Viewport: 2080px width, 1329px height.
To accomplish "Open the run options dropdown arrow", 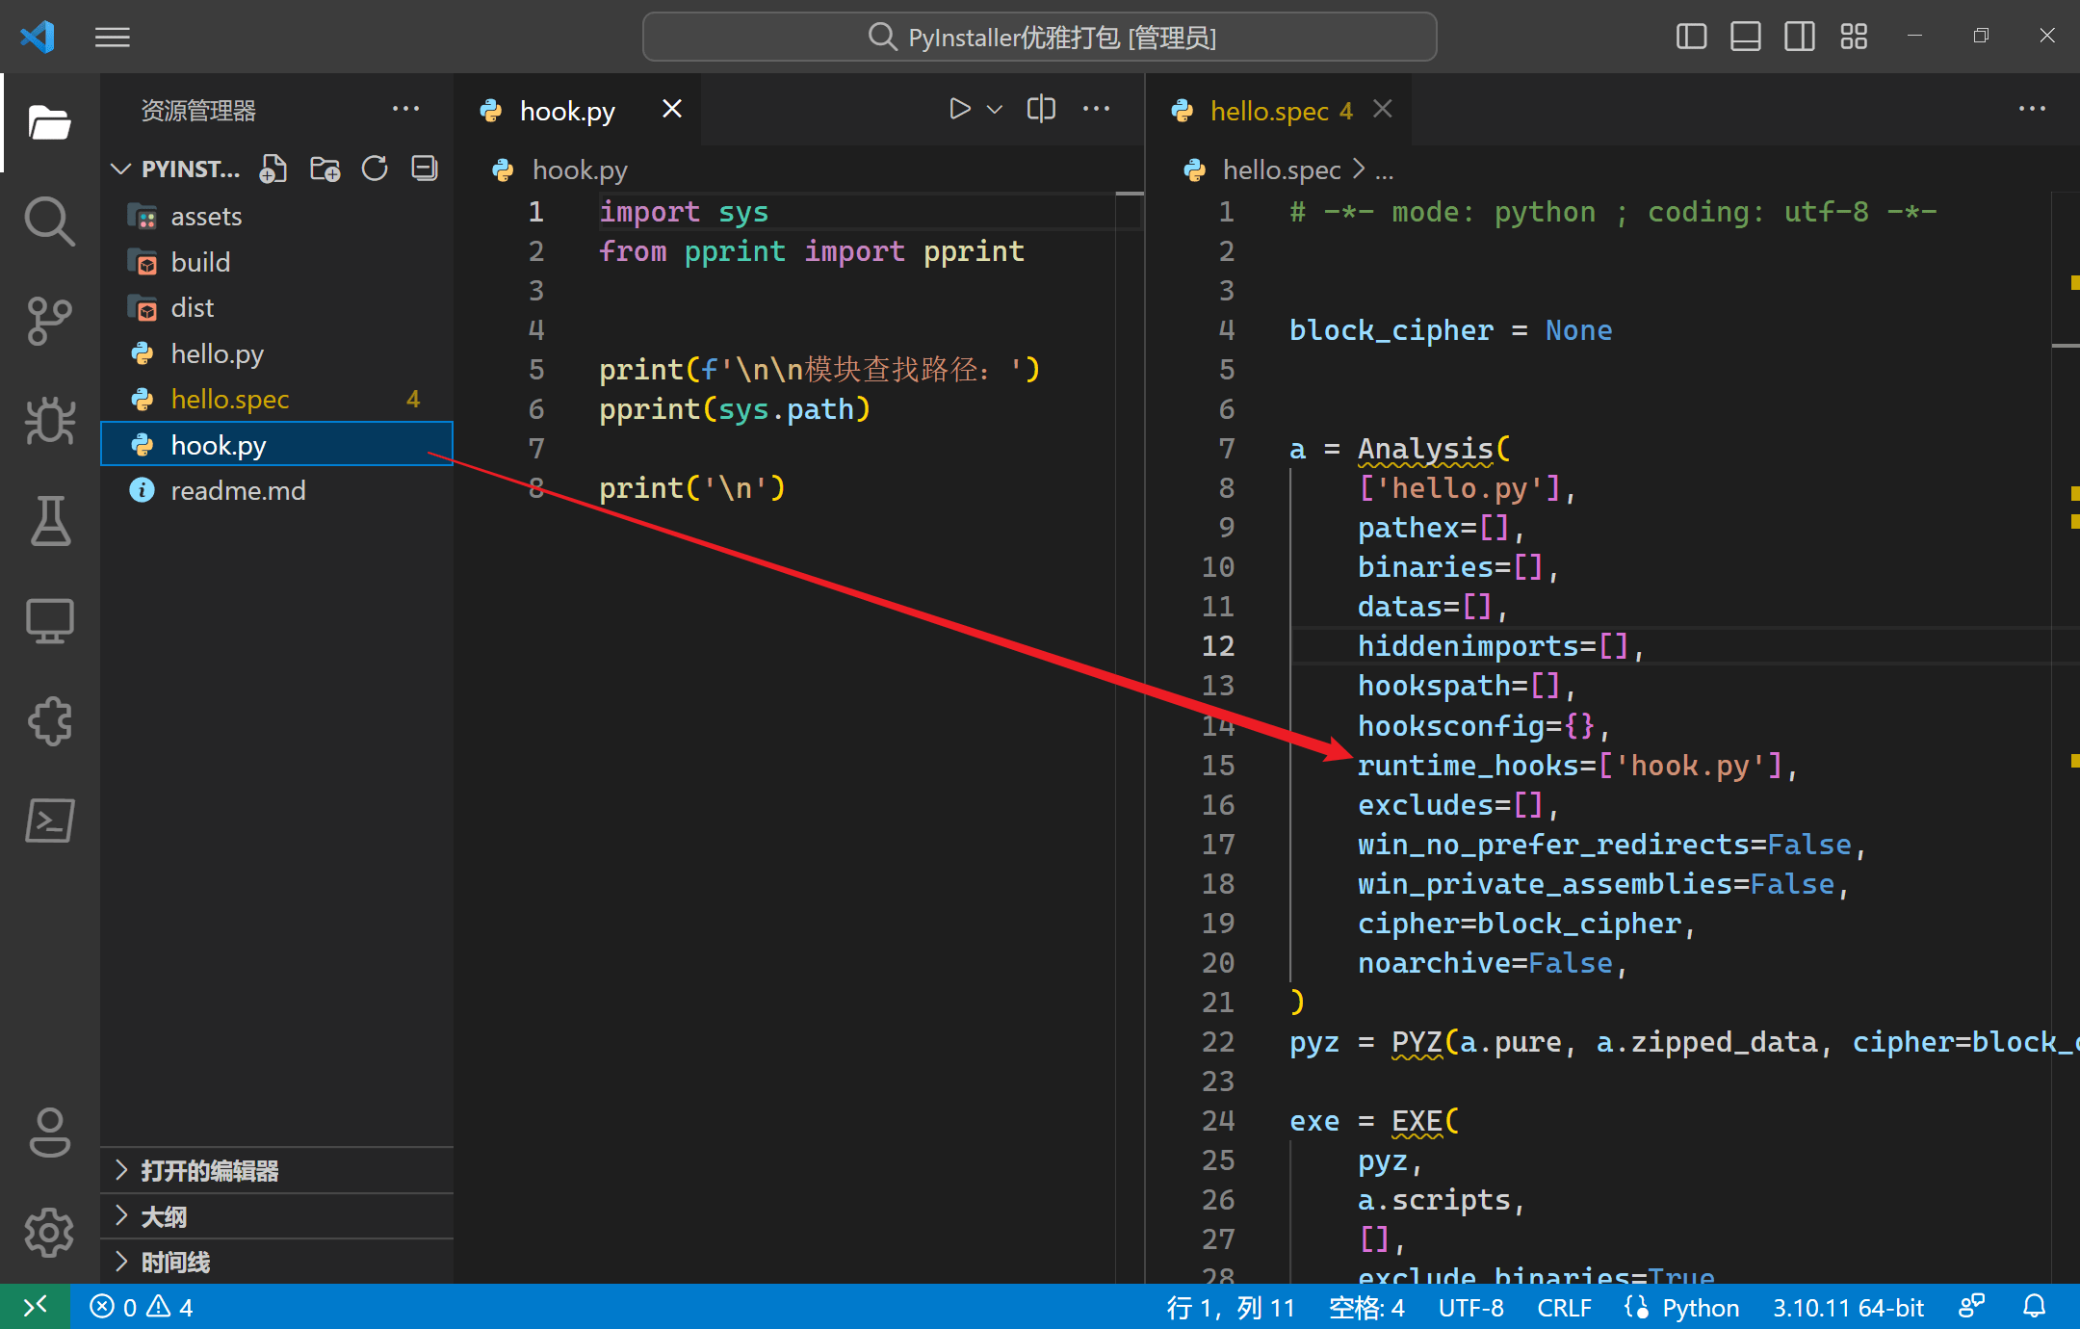I will [995, 110].
